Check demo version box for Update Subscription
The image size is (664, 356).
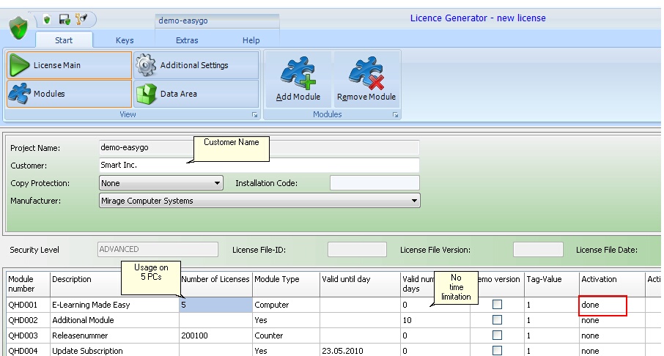click(498, 351)
